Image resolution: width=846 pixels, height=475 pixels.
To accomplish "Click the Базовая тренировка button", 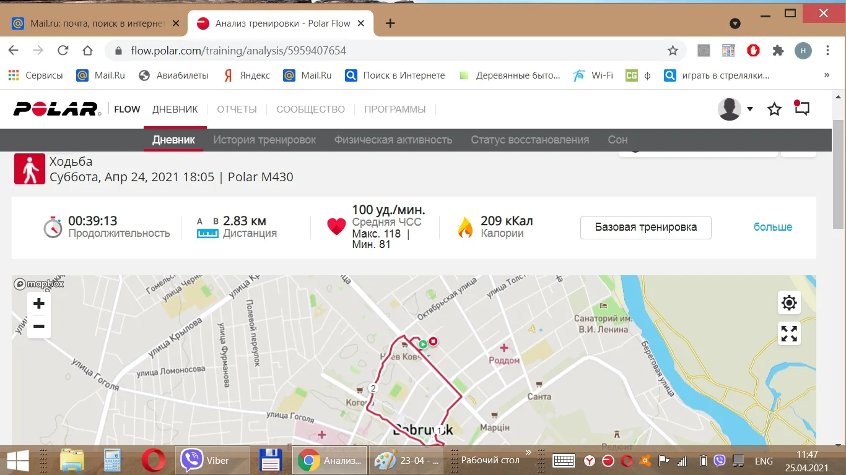I will pyautogui.click(x=646, y=227).
